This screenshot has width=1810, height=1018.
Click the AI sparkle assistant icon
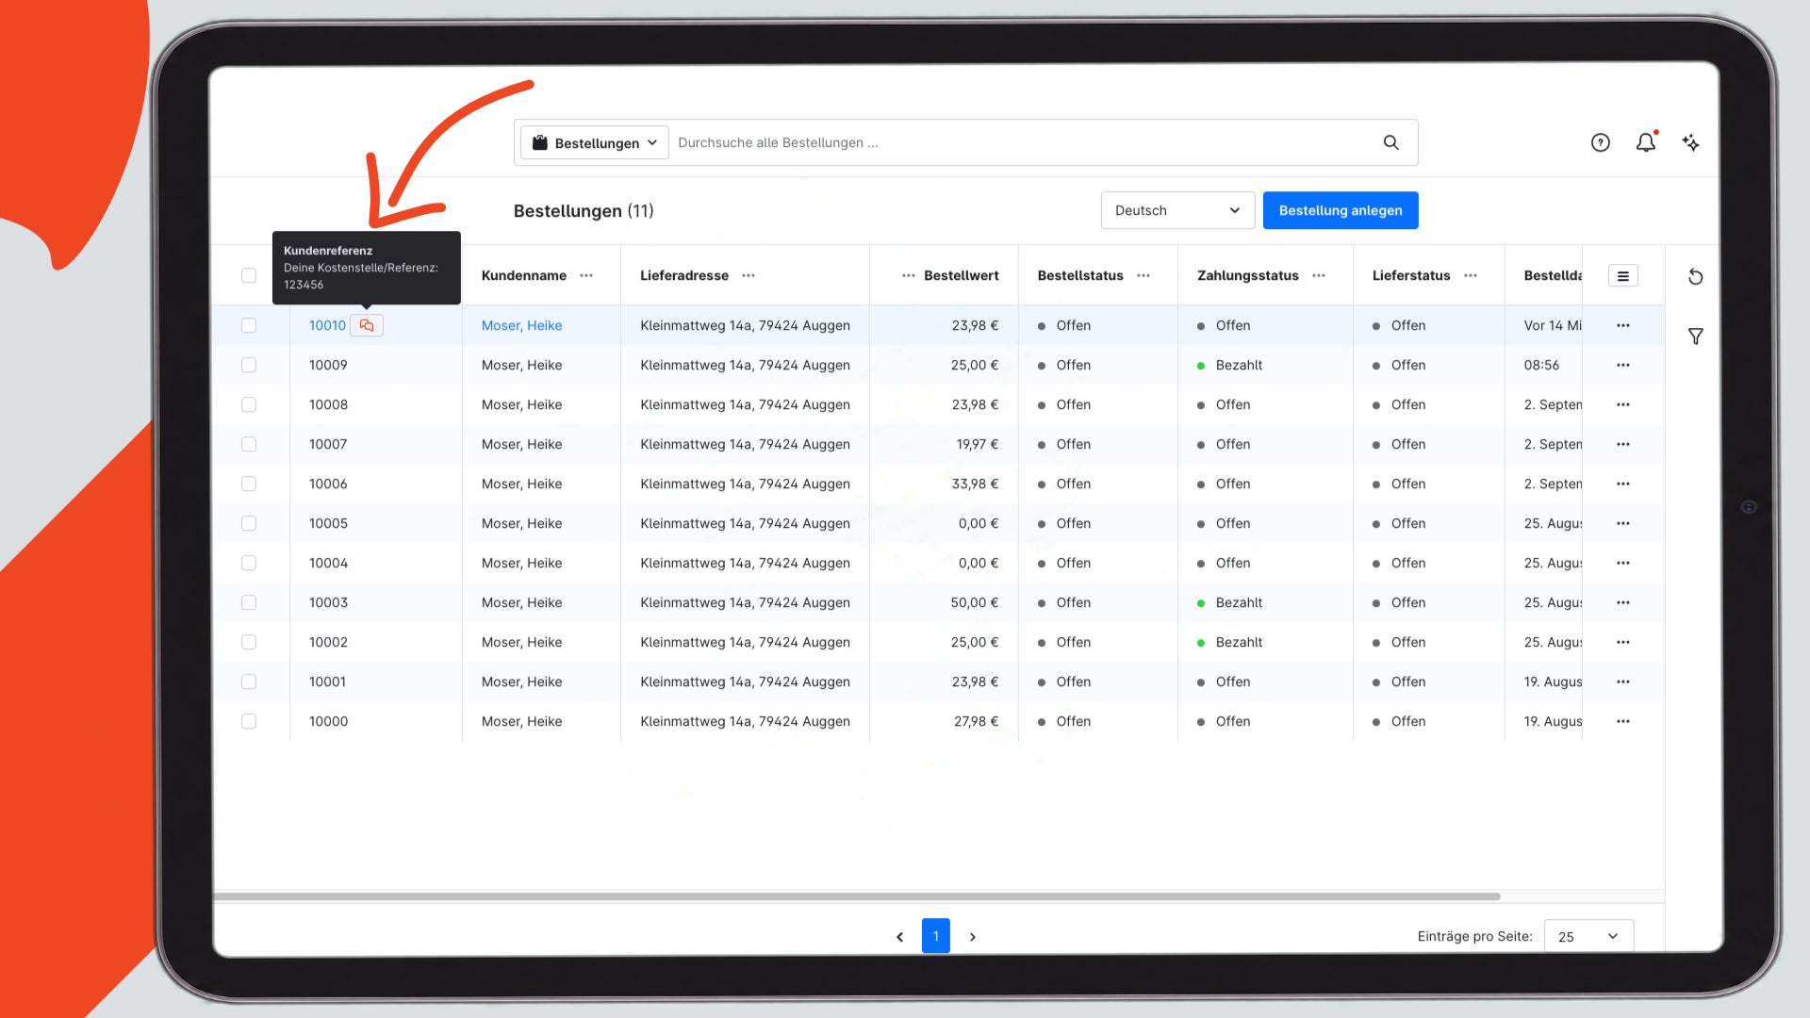coord(1691,142)
